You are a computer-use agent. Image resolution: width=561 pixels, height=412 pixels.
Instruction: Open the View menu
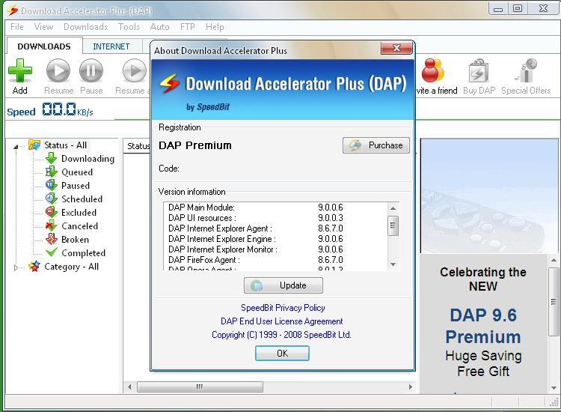(x=43, y=27)
